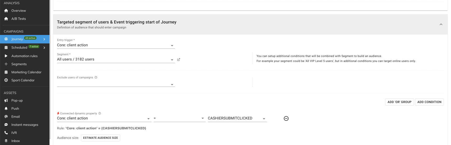Open the Segments page
The image size is (451, 145).
click(x=19, y=64)
